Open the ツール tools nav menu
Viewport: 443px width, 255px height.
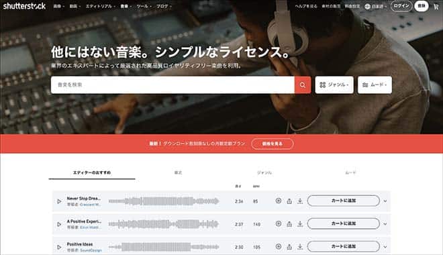[144, 6]
